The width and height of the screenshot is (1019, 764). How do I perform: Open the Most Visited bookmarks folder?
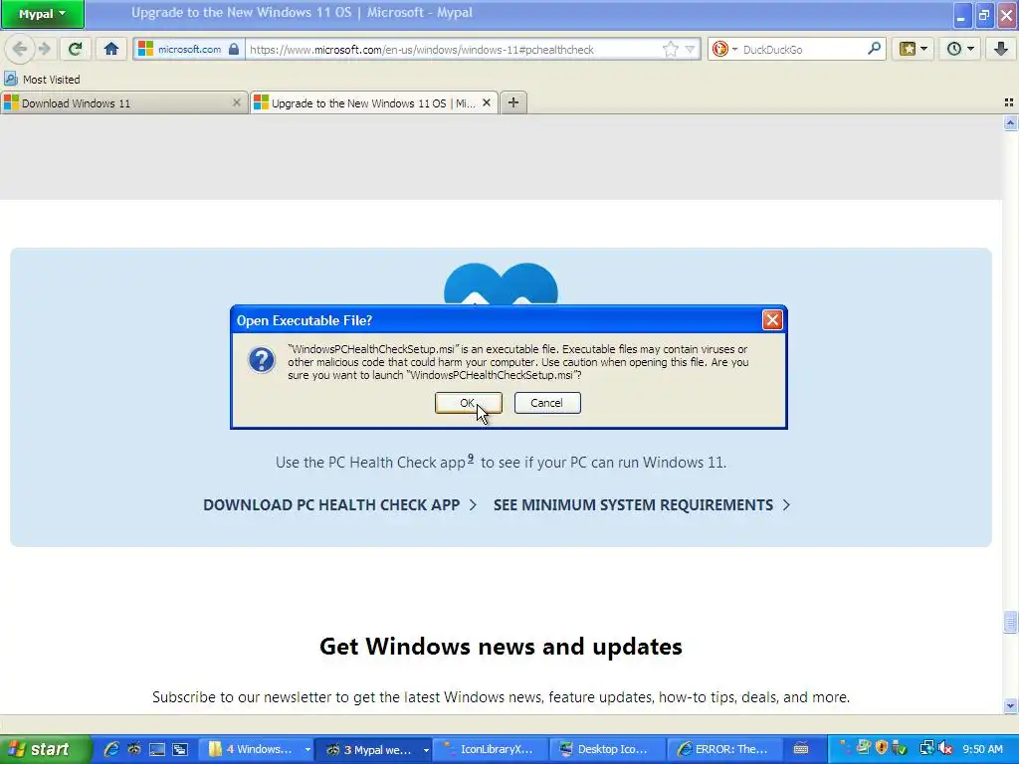click(42, 80)
